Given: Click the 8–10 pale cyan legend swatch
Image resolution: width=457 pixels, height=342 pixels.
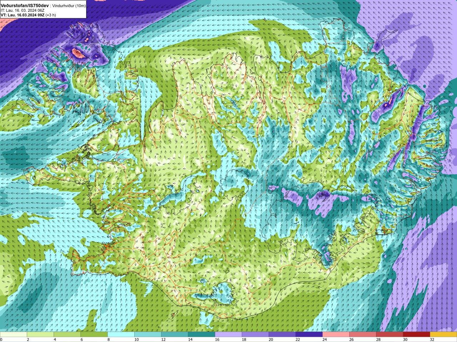Looking at the screenshot, I should [x=121, y=335].
